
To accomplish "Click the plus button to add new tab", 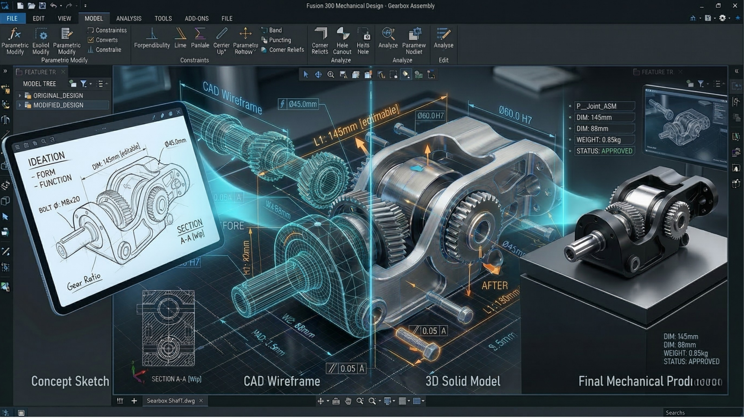I will pyautogui.click(x=134, y=401).
